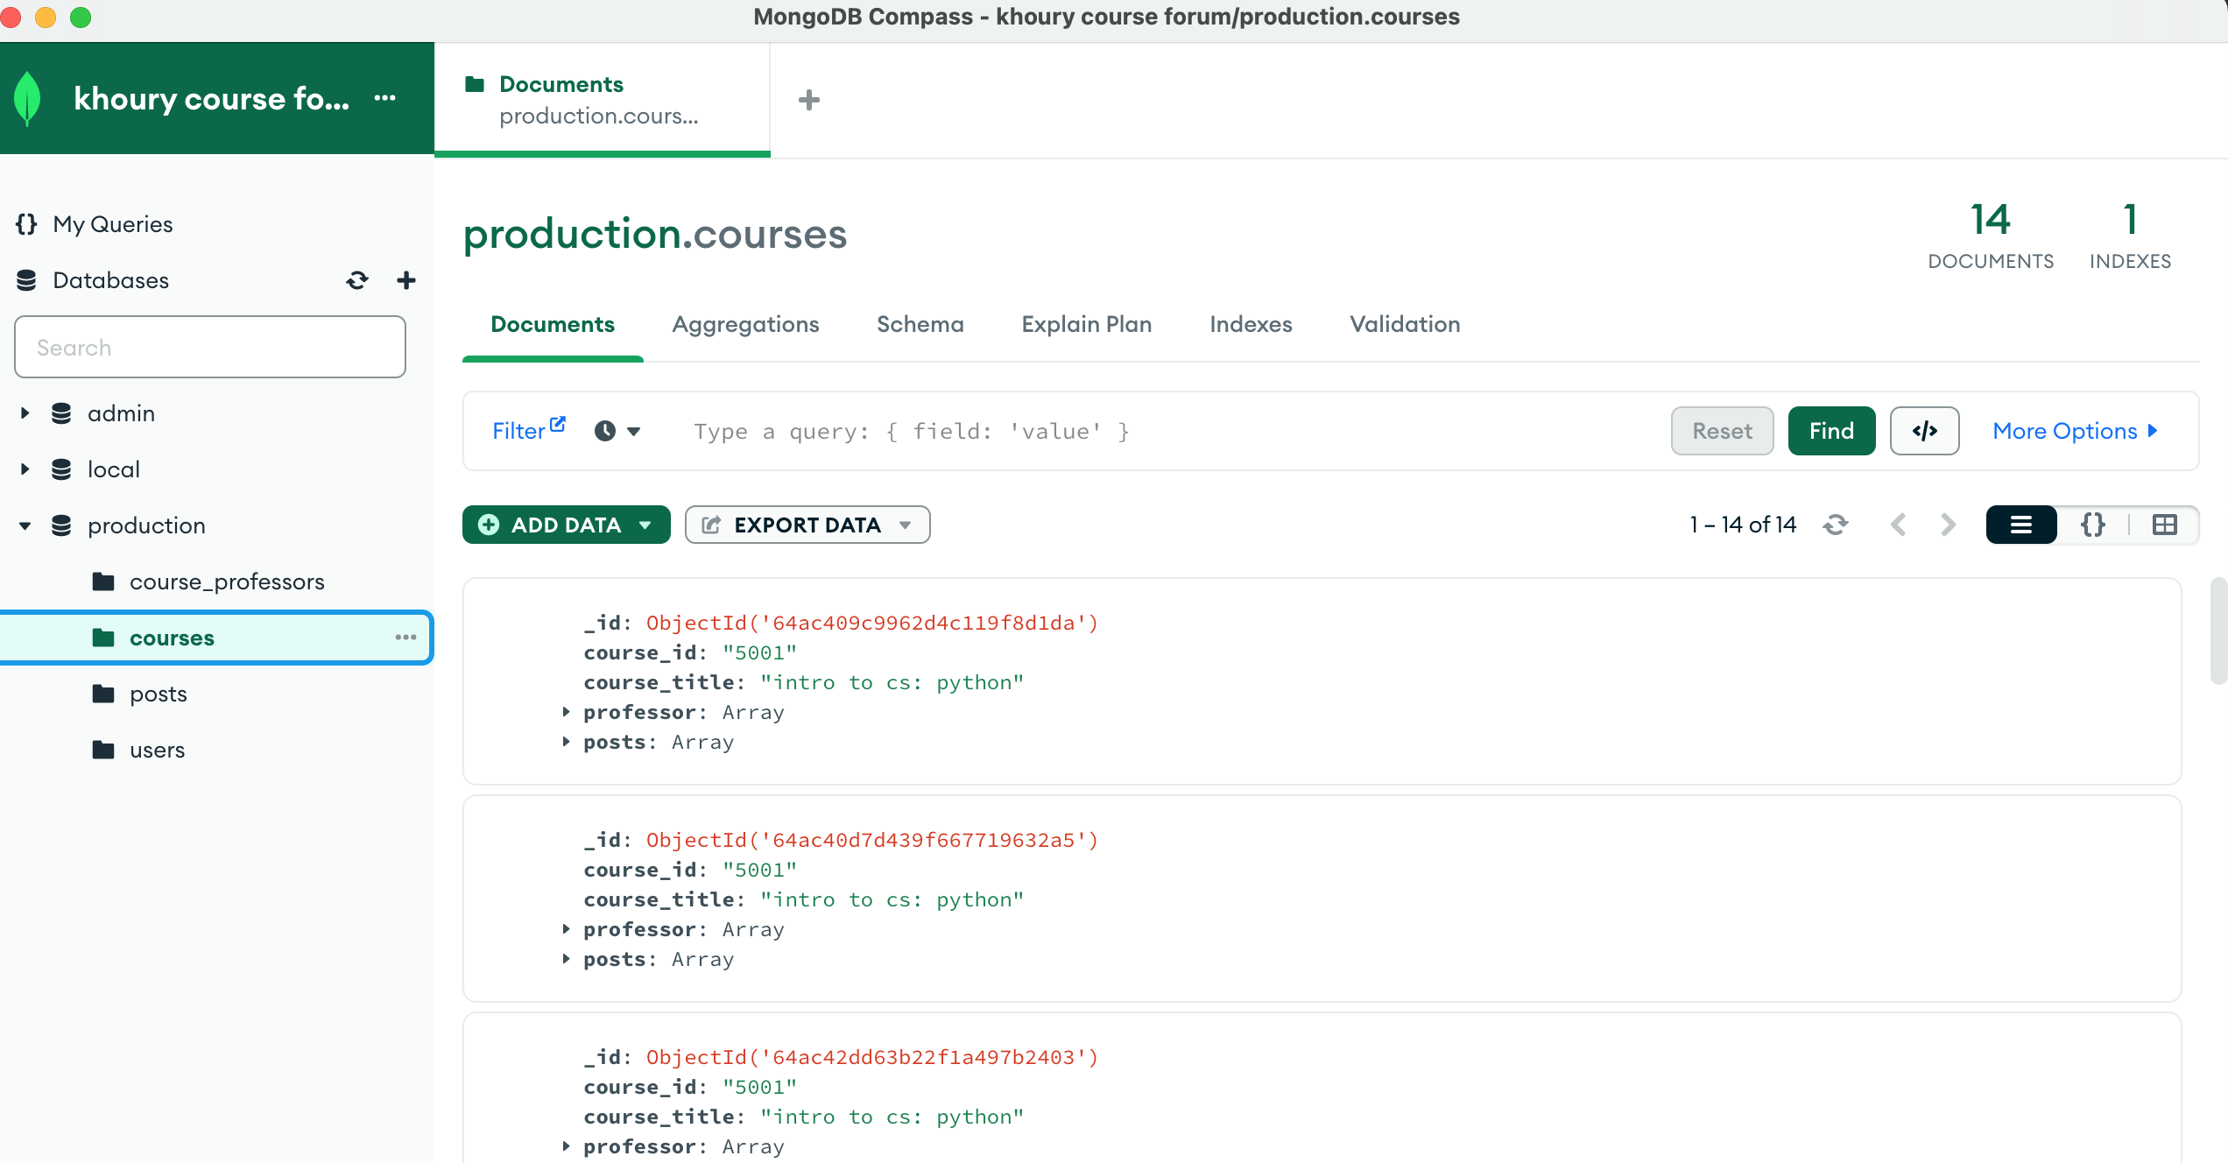Expand the admin database
The image size is (2228, 1163).
click(x=25, y=413)
